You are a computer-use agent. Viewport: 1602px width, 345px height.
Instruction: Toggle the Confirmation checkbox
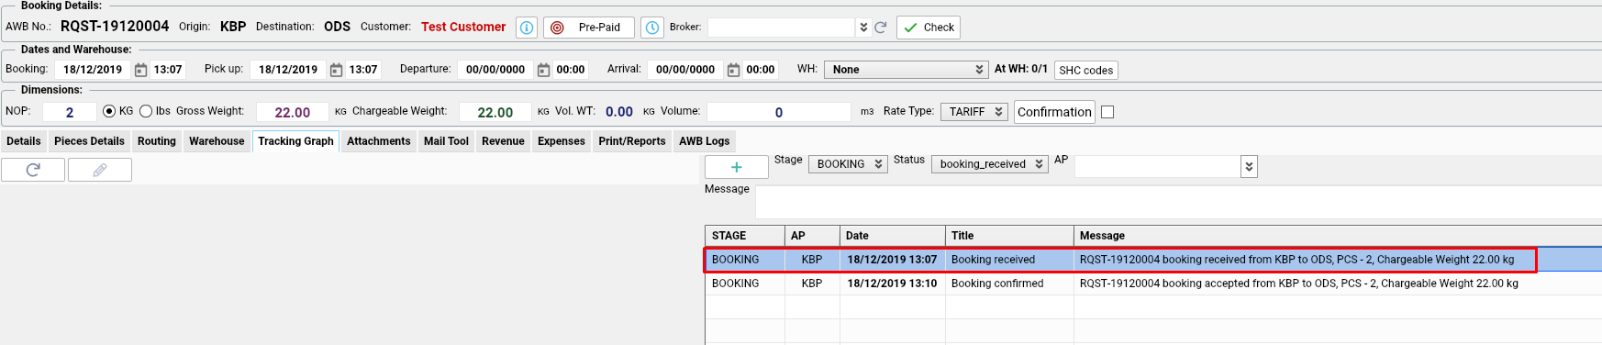1107,112
